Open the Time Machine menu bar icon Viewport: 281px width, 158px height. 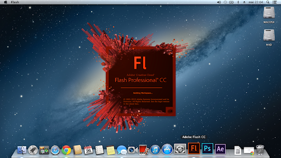click(225, 2)
